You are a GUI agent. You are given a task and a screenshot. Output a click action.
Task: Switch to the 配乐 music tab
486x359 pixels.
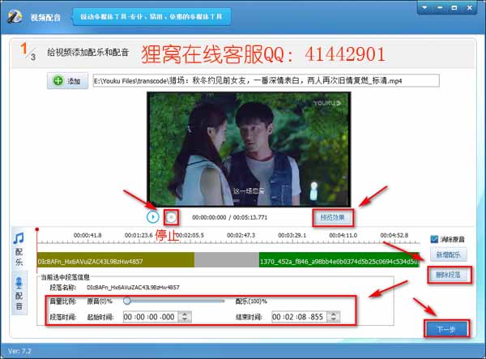click(x=19, y=250)
